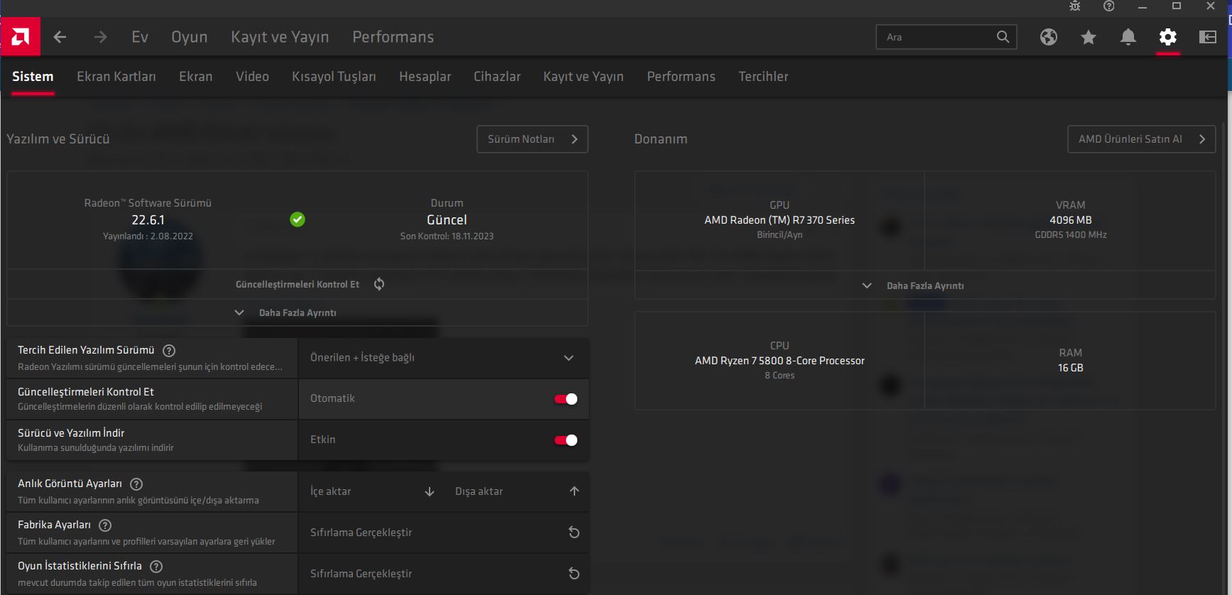Switch to the Hesaplar tab
Image resolution: width=1232 pixels, height=595 pixels.
point(425,77)
